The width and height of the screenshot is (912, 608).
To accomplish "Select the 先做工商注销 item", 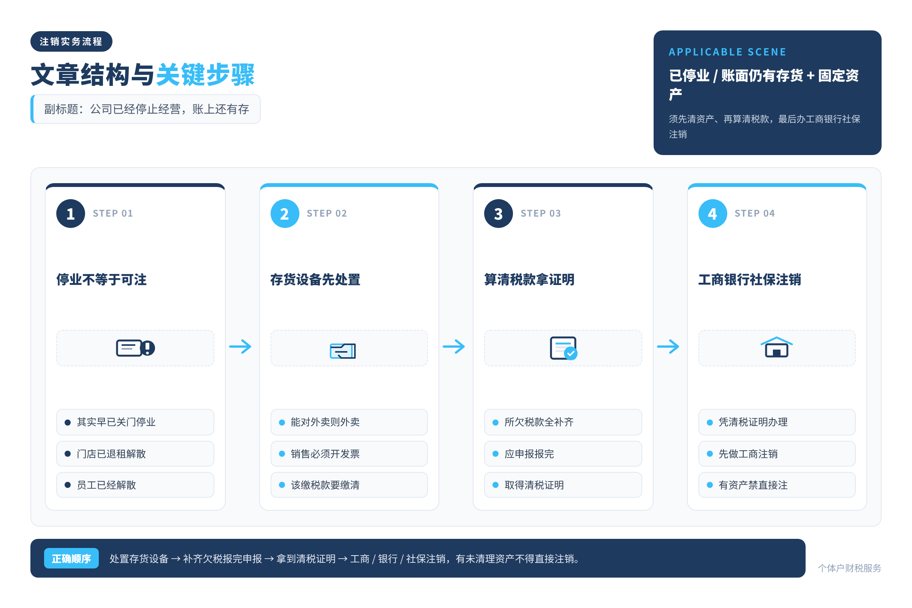I will [777, 454].
